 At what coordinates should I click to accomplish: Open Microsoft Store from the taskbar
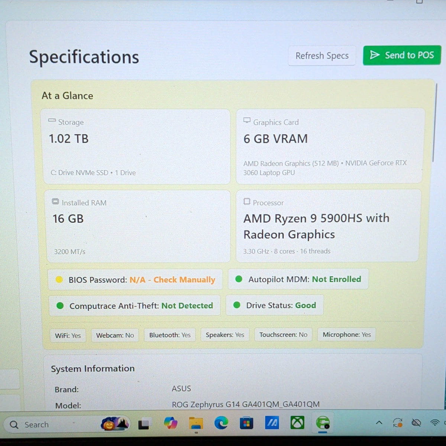pyautogui.click(x=246, y=423)
